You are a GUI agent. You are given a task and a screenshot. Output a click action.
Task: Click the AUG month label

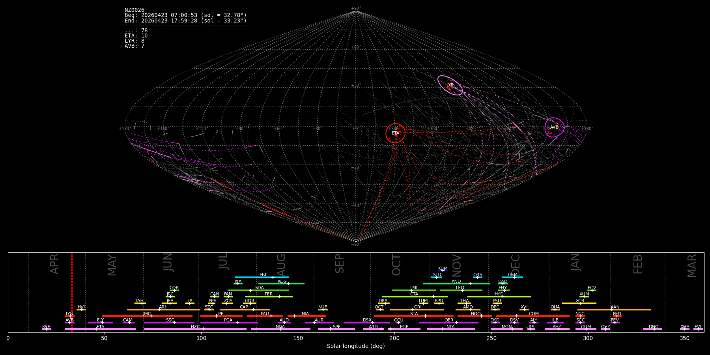(281, 265)
